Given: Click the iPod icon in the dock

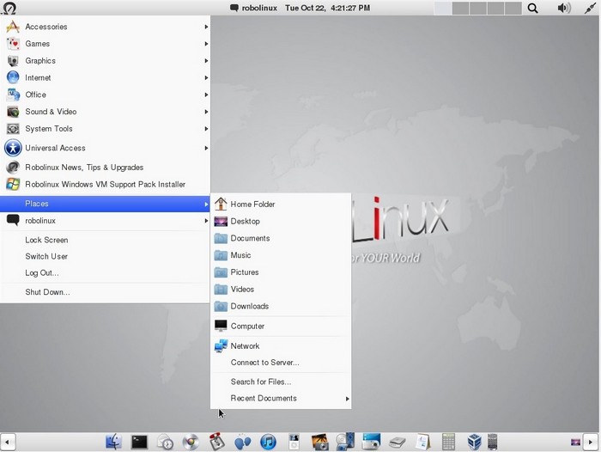Looking at the screenshot, I should 294,442.
